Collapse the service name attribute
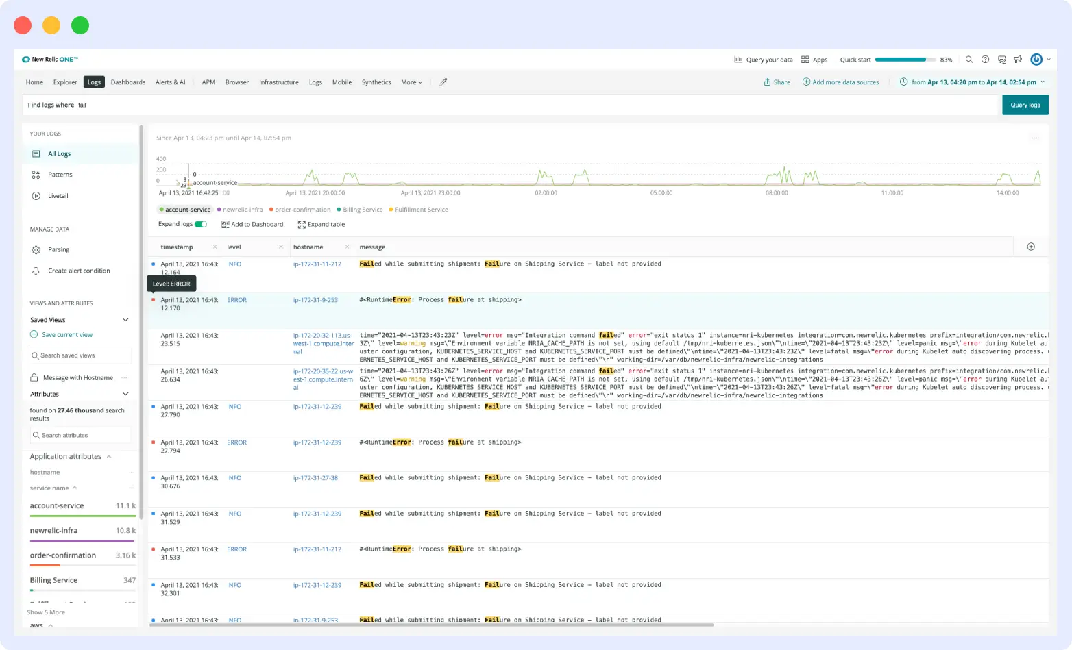The height and width of the screenshot is (650, 1072). point(75,488)
